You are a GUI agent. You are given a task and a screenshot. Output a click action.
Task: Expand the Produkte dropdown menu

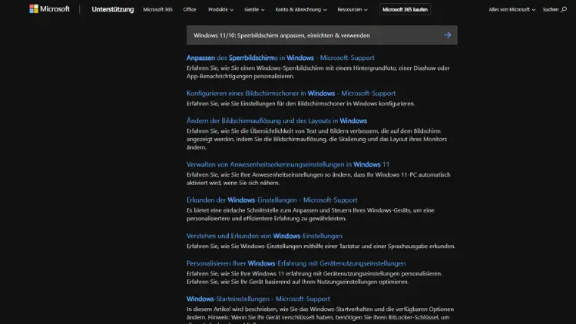pyautogui.click(x=220, y=9)
